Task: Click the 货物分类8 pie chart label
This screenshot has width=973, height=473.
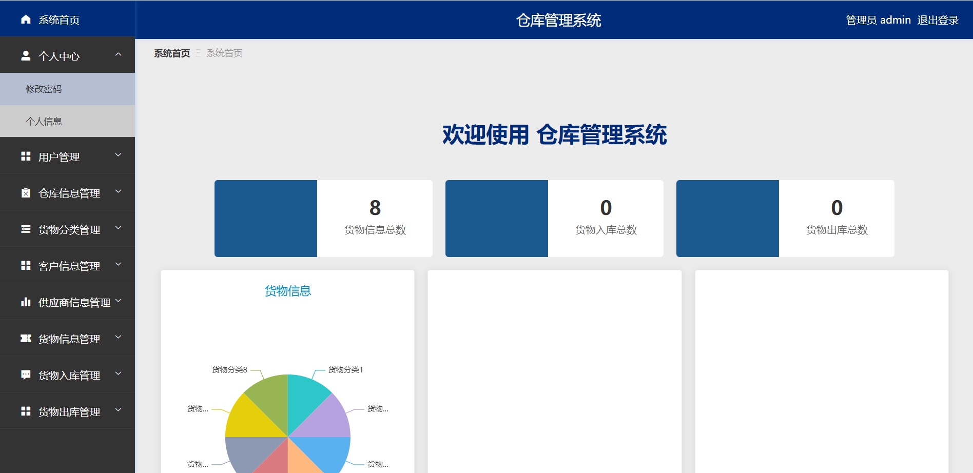Action: click(230, 370)
